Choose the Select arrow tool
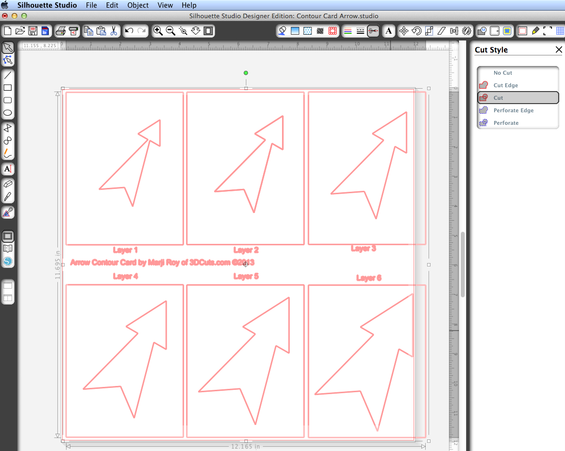The image size is (565, 451). (x=8, y=48)
